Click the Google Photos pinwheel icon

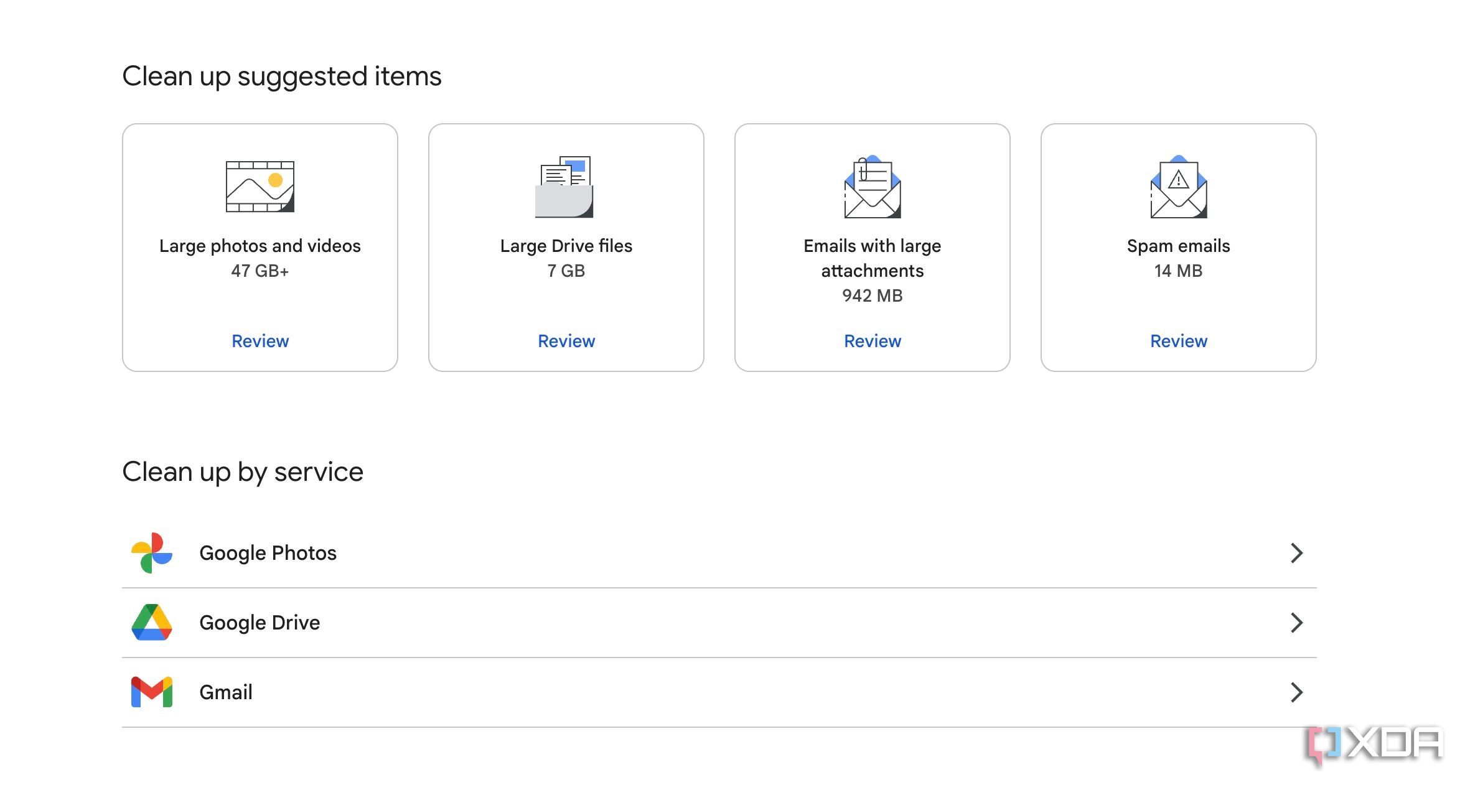pos(152,553)
